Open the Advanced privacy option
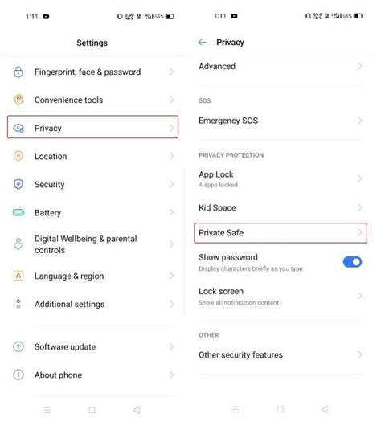 coord(281,67)
